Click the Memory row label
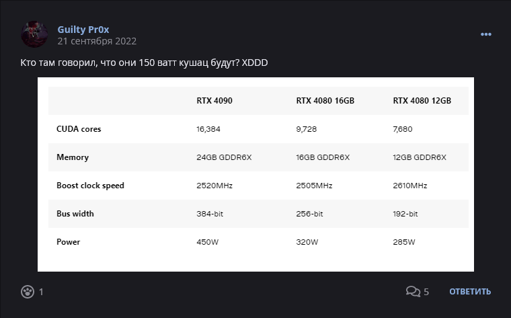Viewport: 511px width, 318px height. coord(73,157)
